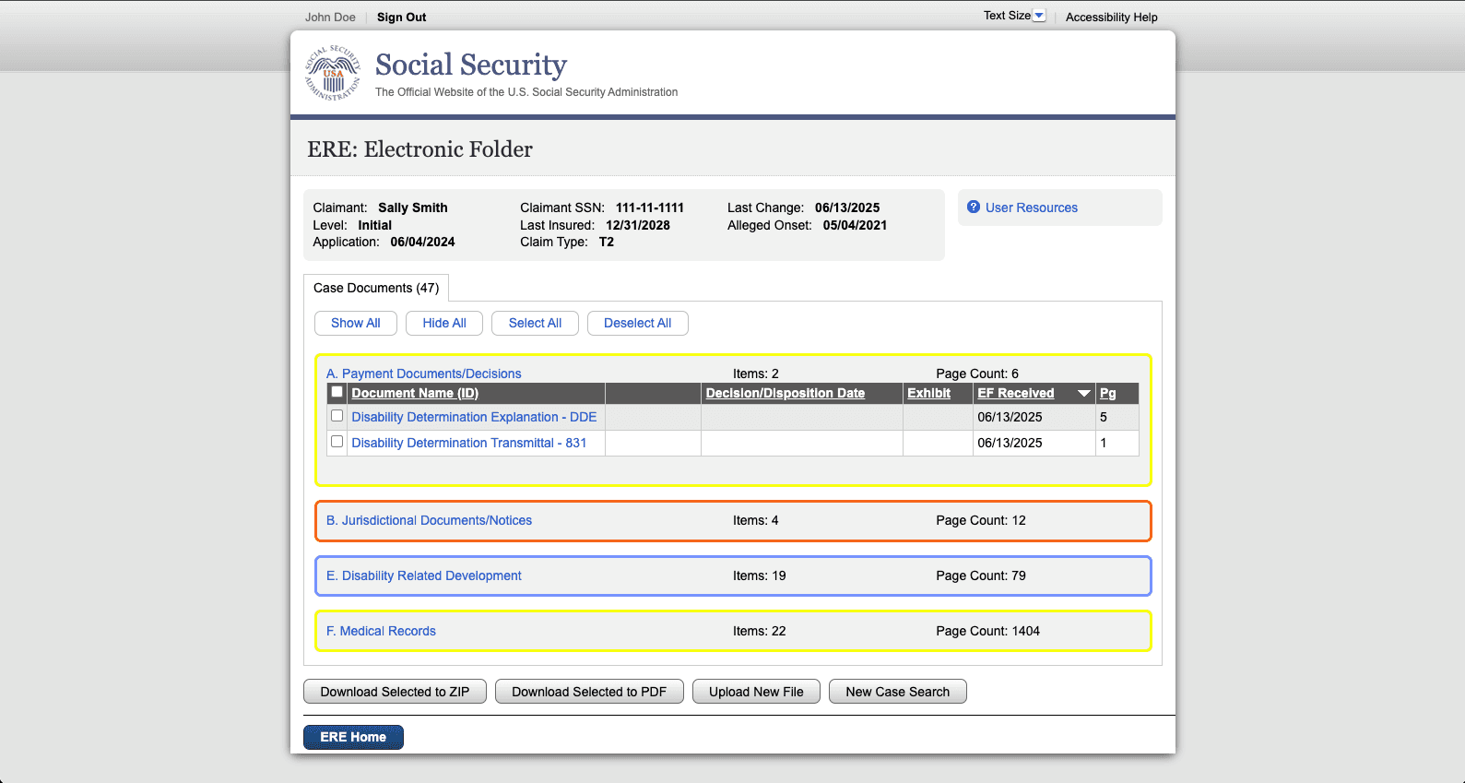Sort by EF Received column header
This screenshot has width=1465, height=783.
1016,393
